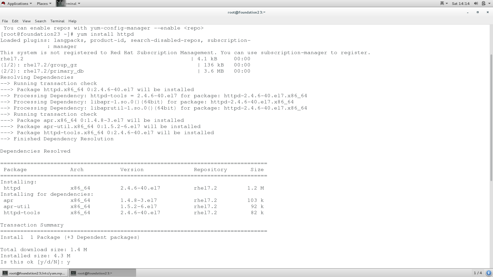Click the 'Is this ok [y/d/N]: y' prompt
This screenshot has height=277, width=493.
click(x=35, y=262)
